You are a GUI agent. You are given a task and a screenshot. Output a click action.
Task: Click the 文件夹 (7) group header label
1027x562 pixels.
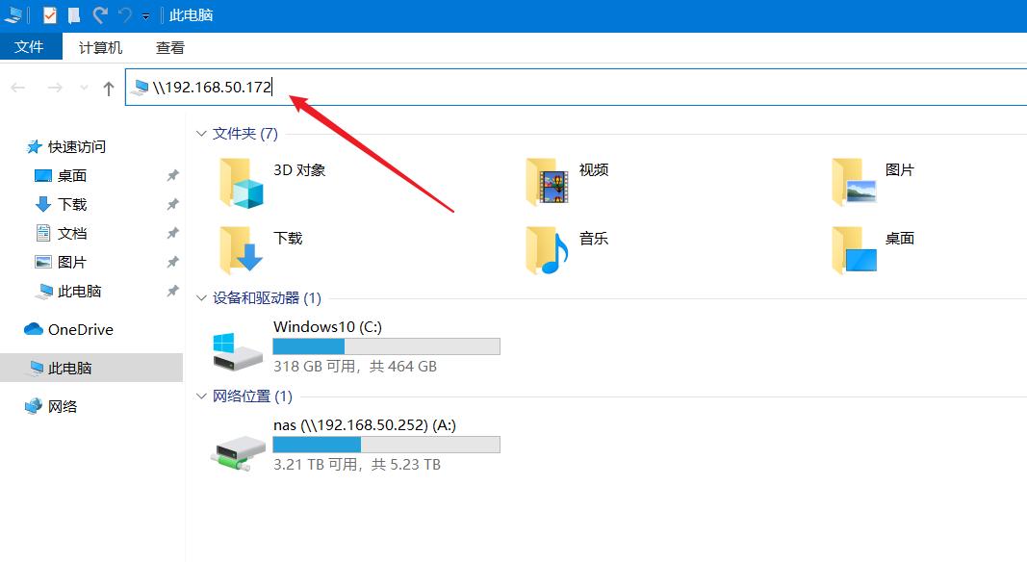245,134
